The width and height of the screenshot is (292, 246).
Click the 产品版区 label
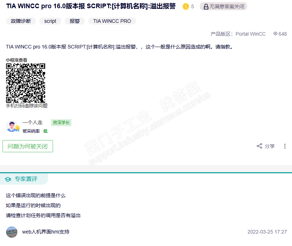click(x=222, y=34)
